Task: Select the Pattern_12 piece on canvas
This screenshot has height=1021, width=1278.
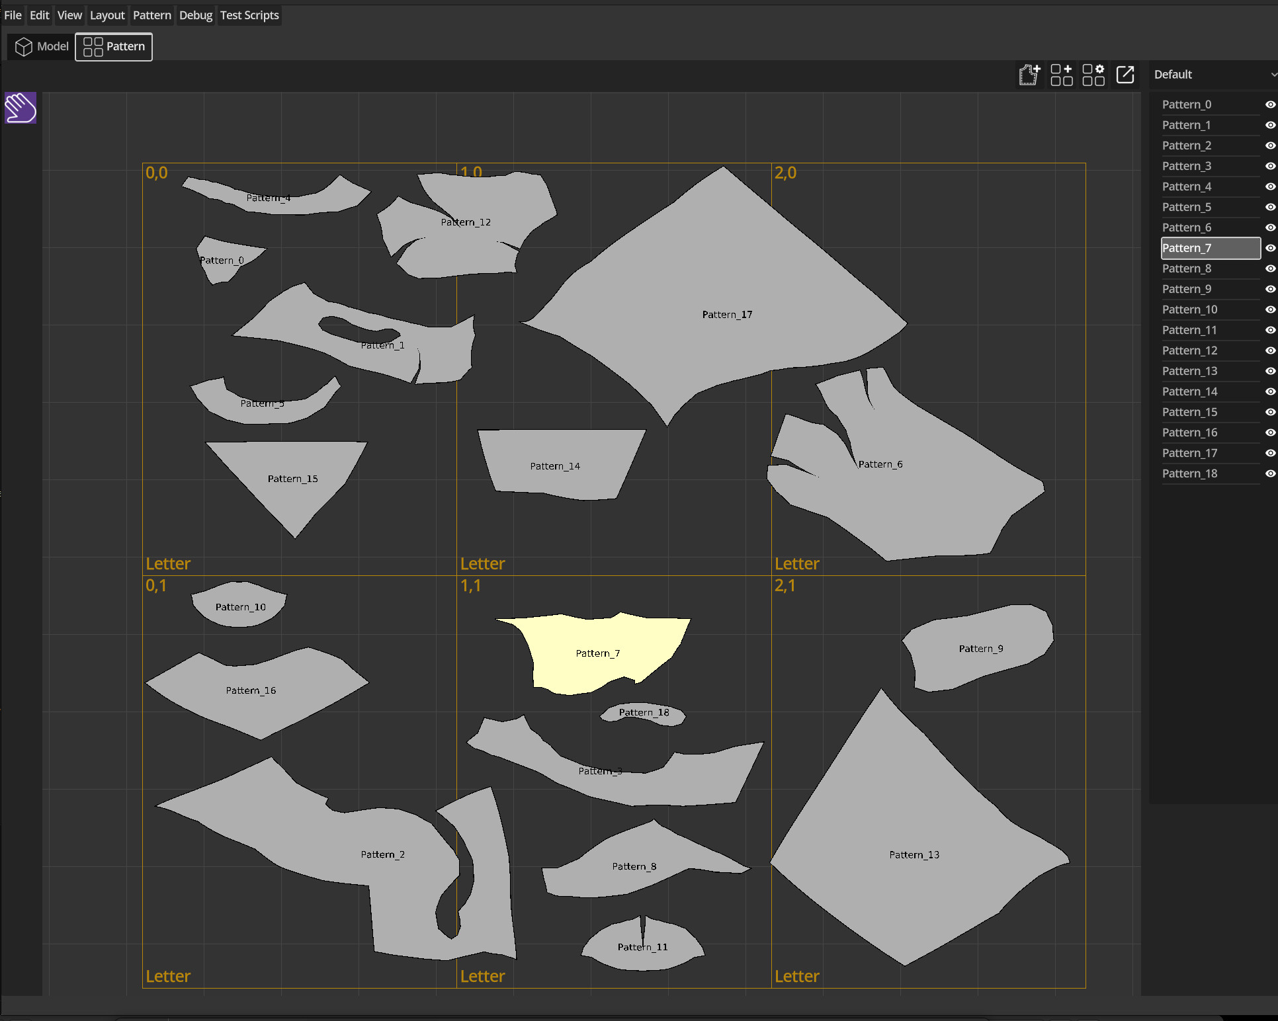Action: 466,225
